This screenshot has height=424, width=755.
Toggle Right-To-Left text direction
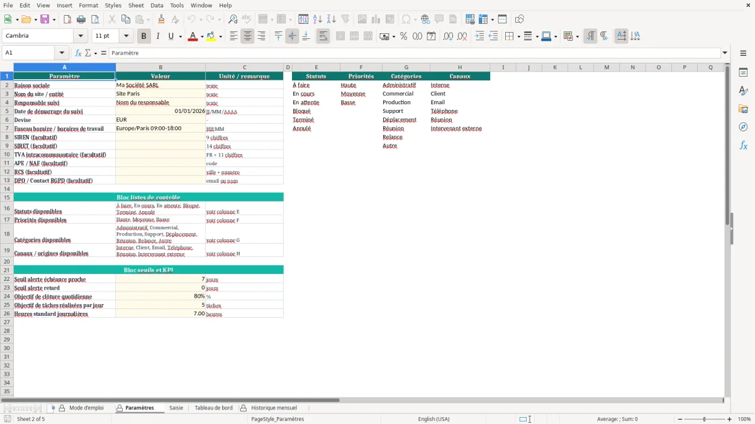tap(604, 36)
